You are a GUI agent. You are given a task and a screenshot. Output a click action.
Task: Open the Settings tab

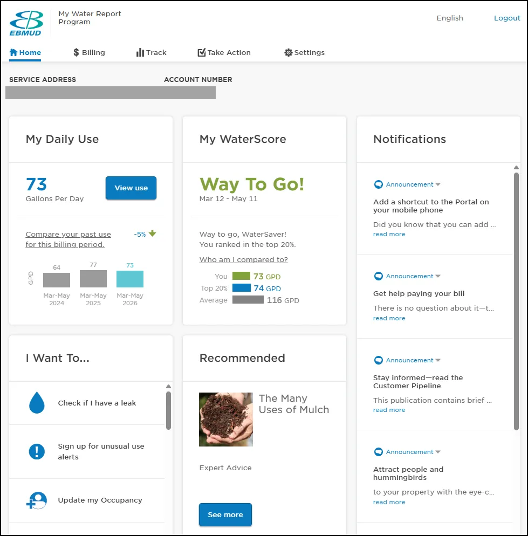(x=304, y=53)
